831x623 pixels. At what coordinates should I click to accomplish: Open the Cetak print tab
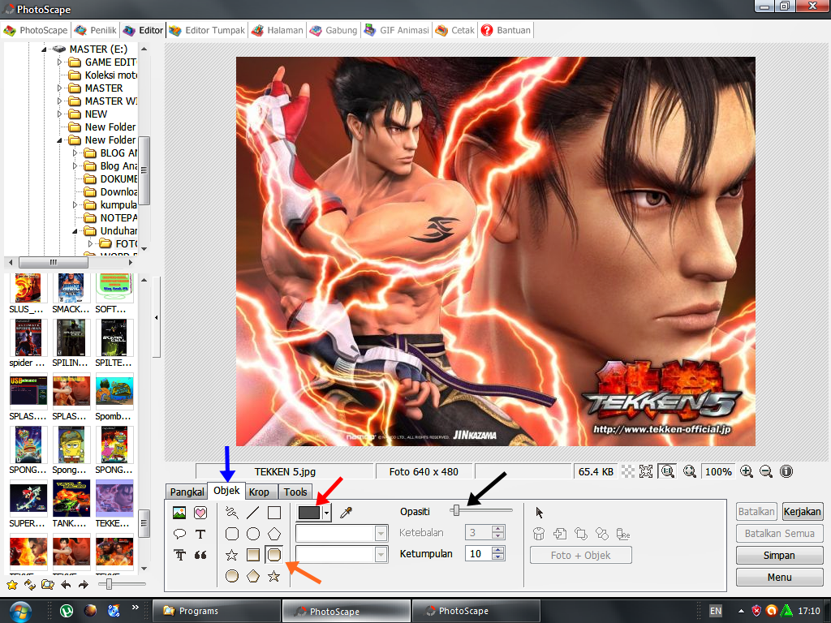pyautogui.click(x=454, y=30)
